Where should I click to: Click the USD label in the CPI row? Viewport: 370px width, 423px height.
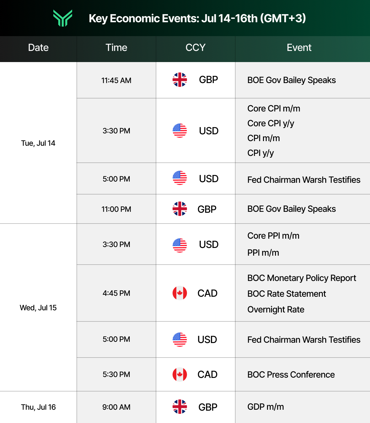(209, 131)
